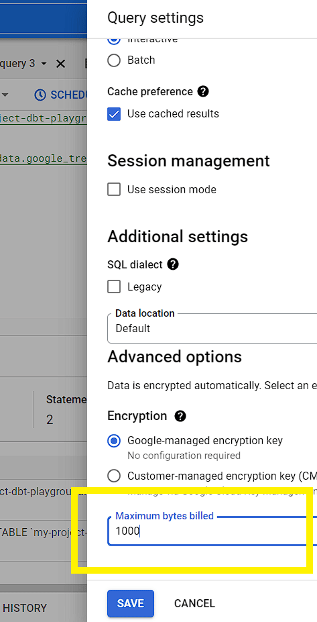317x622 pixels.
Task: Check the Legacy SQL dialect box
Action: 114,287
